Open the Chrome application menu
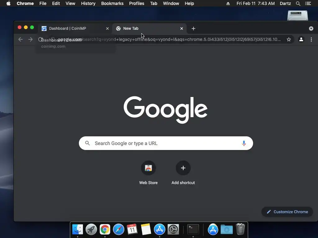 coord(25,3)
